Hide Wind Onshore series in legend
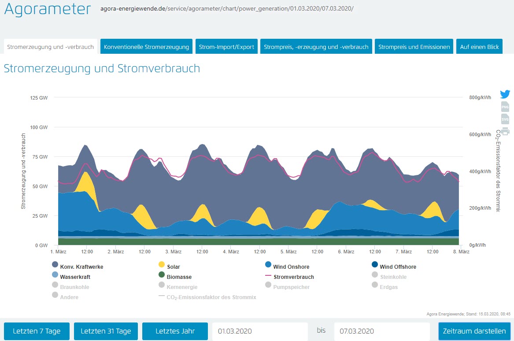The height and width of the screenshot is (341, 514). pos(268,265)
